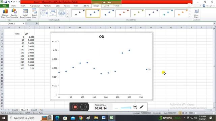Viewport: 216px width, 121px height.
Task: Open the File tab
Action: 4,6
